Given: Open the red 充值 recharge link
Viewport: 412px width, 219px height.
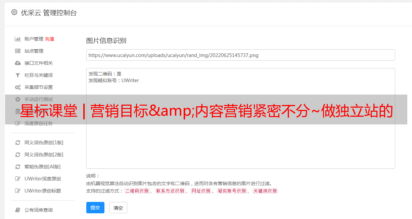Looking at the screenshot, I should click(x=49, y=39).
